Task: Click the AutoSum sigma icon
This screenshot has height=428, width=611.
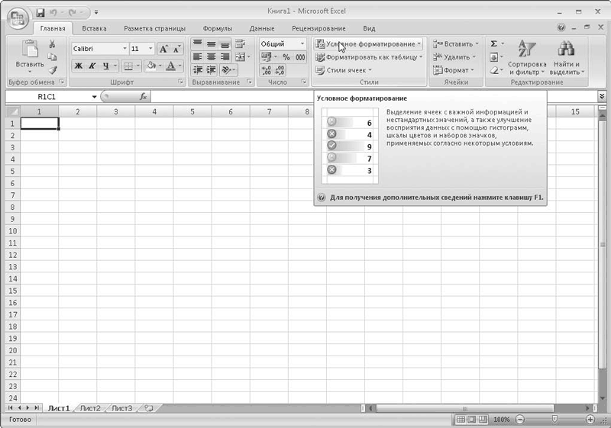Action: (493, 44)
